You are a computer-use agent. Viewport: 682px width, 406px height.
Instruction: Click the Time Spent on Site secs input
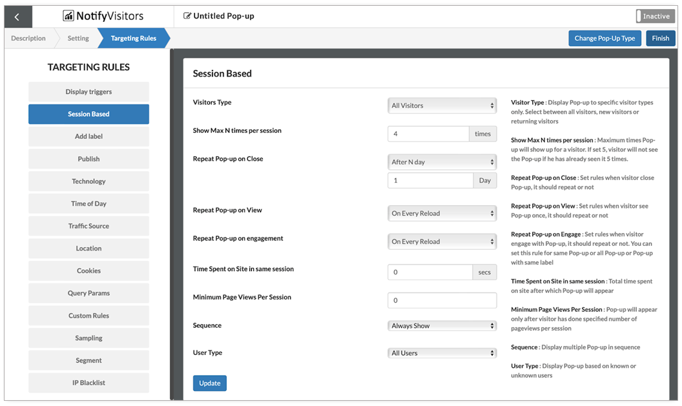429,272
